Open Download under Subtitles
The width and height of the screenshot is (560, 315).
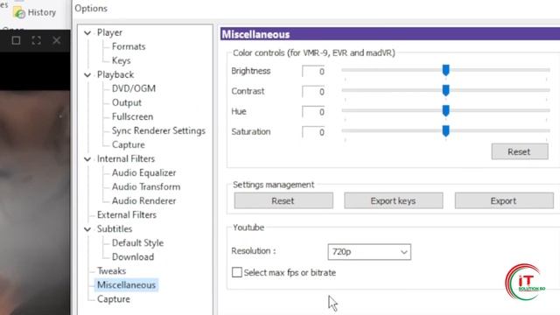pyautogui.click(x=133, y=256)
